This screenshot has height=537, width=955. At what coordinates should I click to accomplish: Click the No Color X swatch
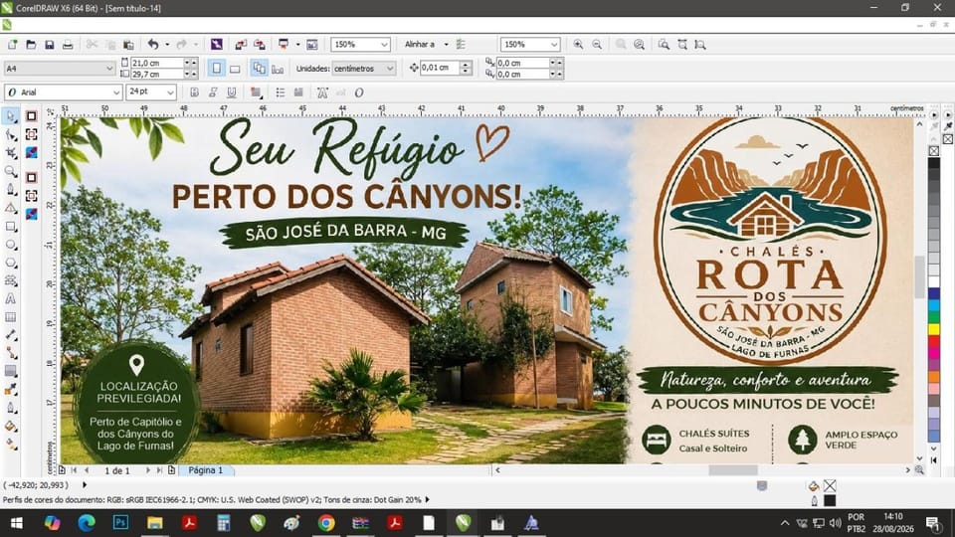tap(934, 150)
